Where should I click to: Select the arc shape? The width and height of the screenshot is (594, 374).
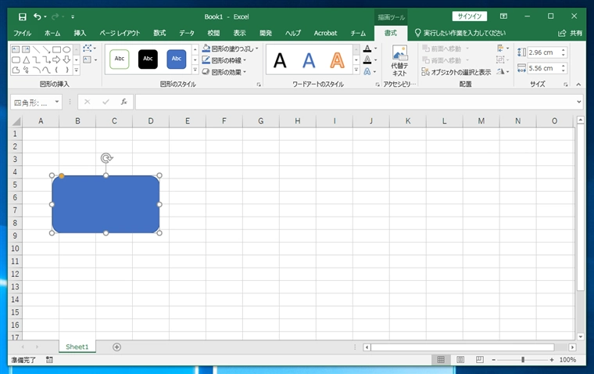click(x=36, y=70)
